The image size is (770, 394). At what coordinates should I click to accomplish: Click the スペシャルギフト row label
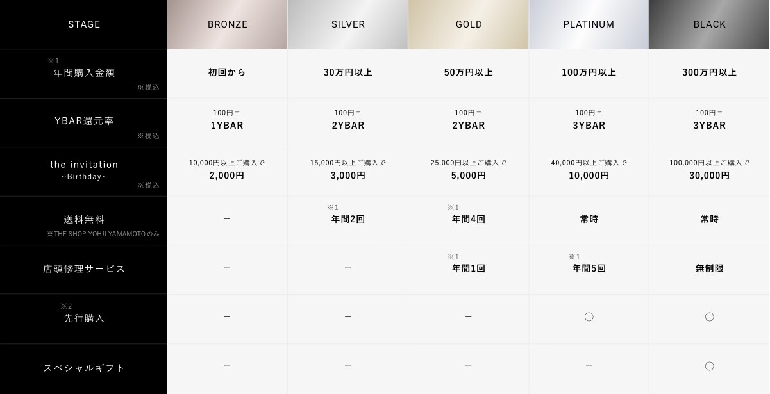pyautogui.click(x=84, y=368)
